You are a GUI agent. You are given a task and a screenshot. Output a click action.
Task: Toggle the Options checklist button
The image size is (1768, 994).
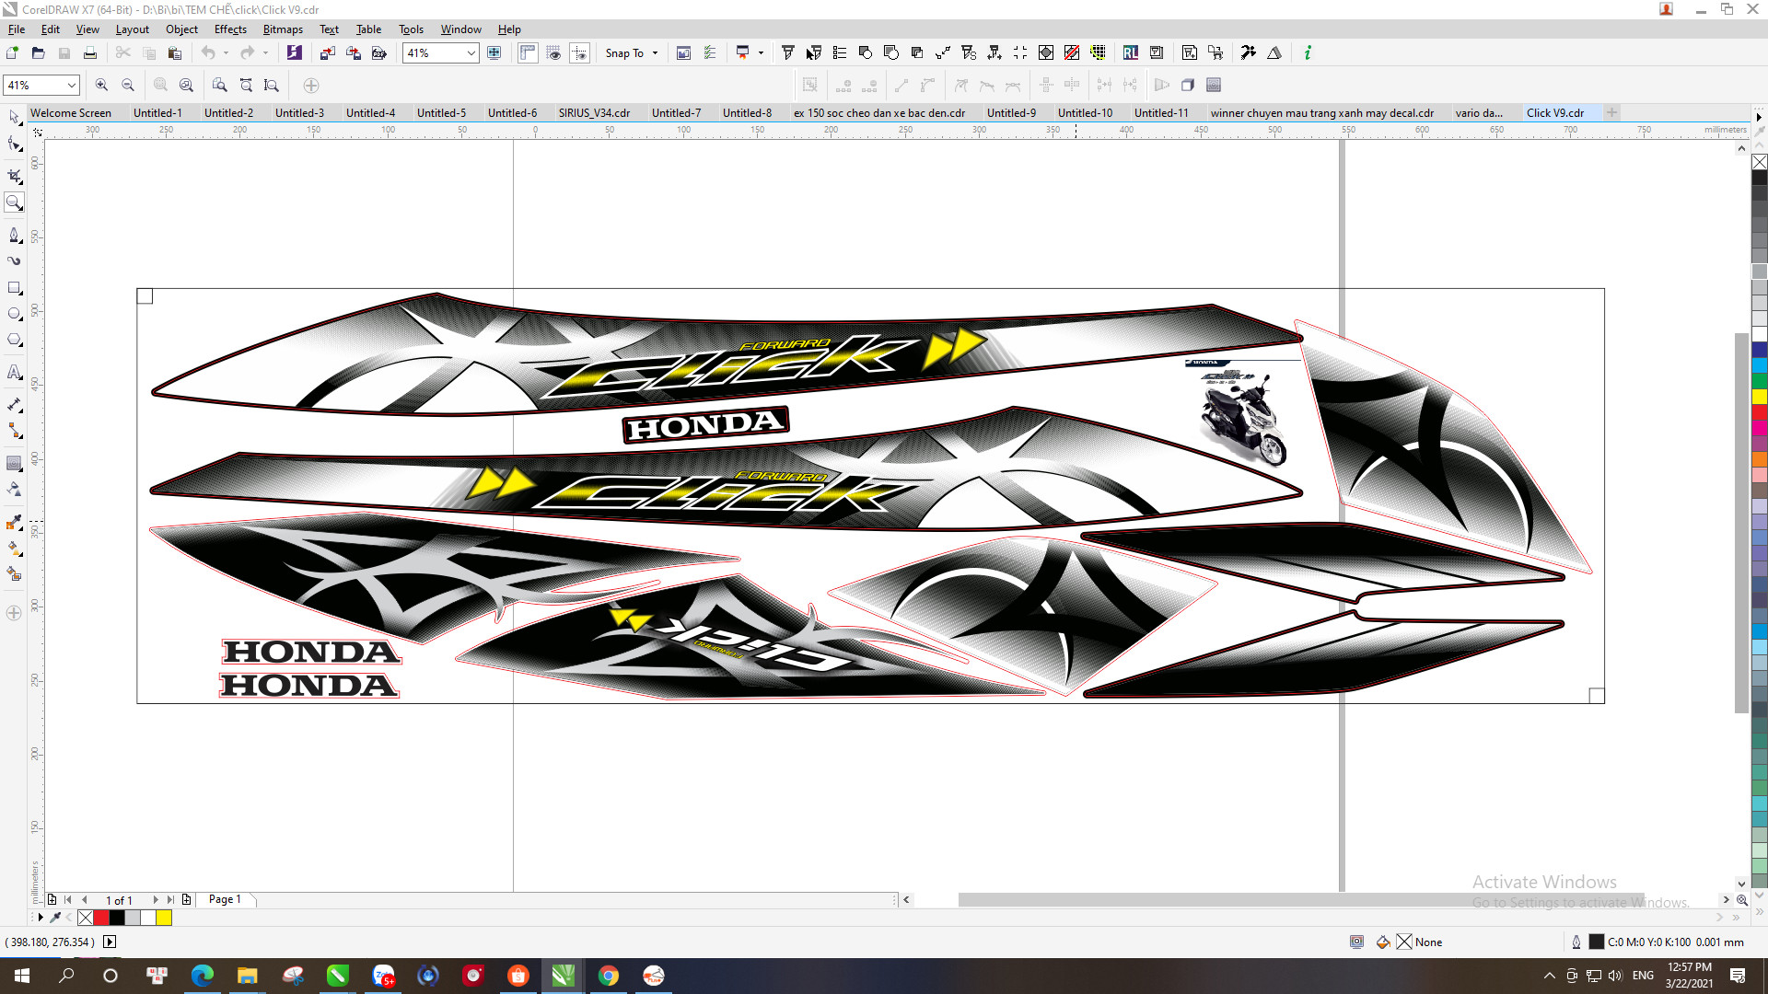(710, 53)
